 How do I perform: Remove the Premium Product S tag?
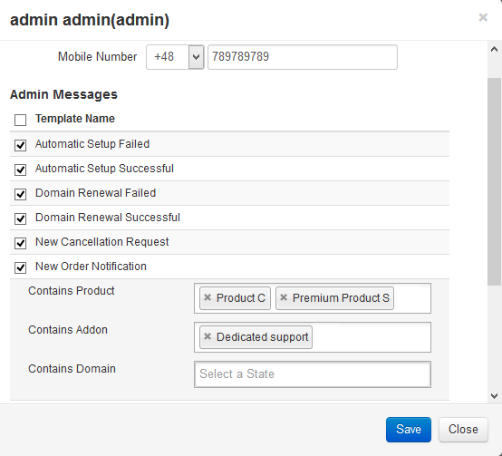point(284,297)
